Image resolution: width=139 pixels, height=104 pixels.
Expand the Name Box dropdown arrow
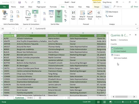pyautogui.click(x=13, y=29)
